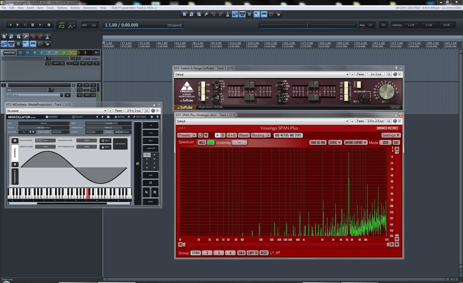Click the wrench project settings icon in left toolbar

coord(26,37)
